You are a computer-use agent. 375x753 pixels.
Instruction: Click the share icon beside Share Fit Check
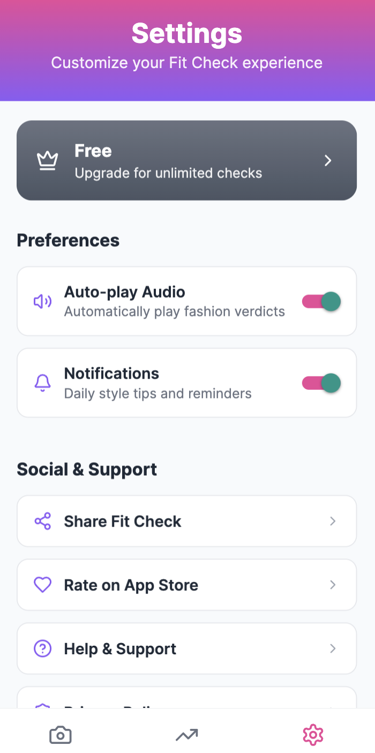click(x=42, y=521)
